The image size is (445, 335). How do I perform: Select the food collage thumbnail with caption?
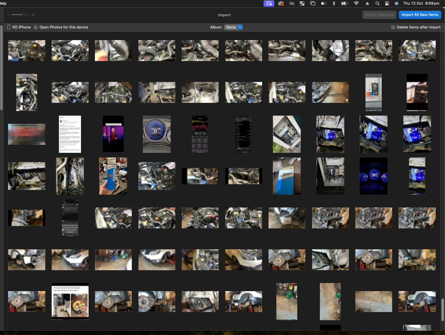[70, 302]
